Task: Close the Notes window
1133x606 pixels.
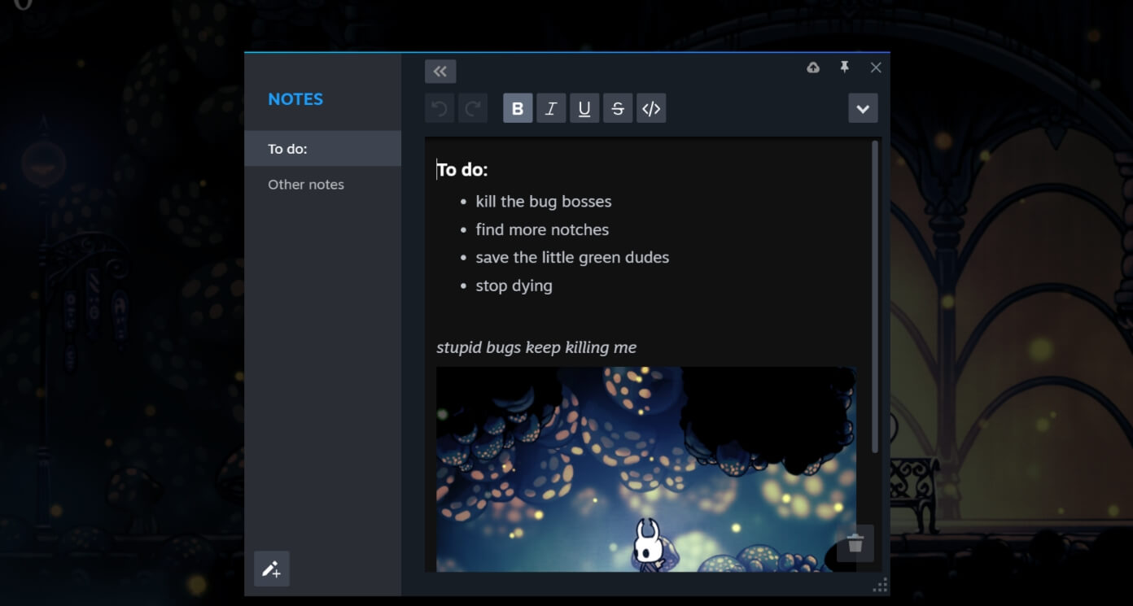Action: [876, 68]
